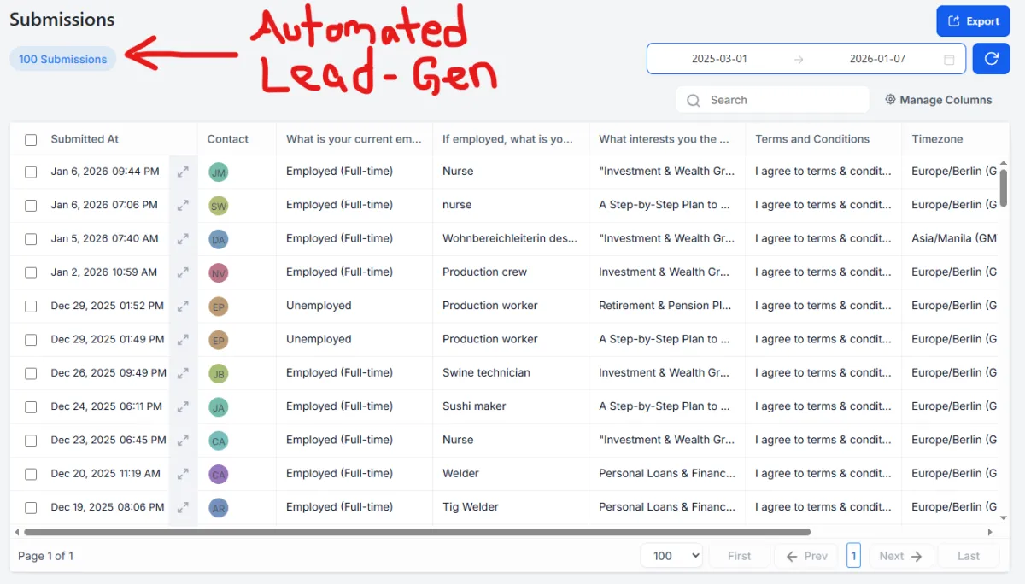Expand the Dec 29, 2025 01:49 PM submission
This screenshot has width=1025, height=584.
[x=183, y=340]
